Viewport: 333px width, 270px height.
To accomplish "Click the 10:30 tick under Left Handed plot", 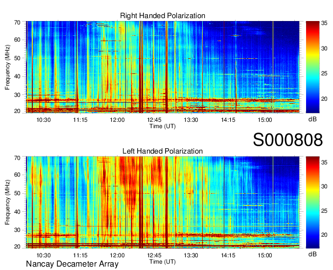I will (x=44, y=255).
